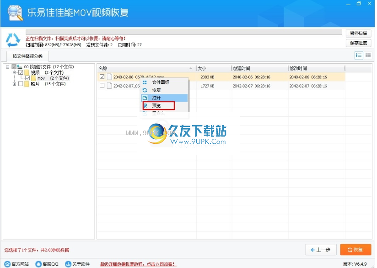Click the scan progress bar
377x268 pixels.
(184, 32)
